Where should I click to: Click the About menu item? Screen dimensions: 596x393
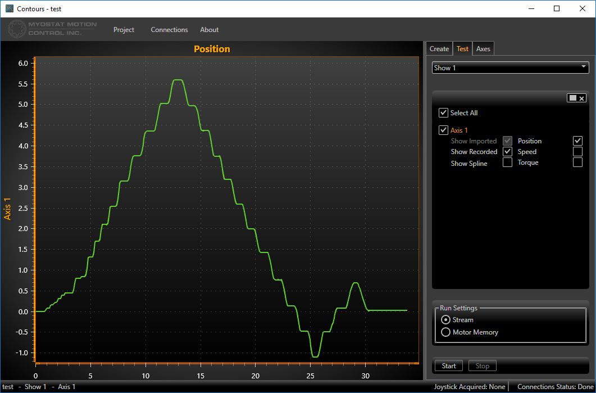point(210,30)
